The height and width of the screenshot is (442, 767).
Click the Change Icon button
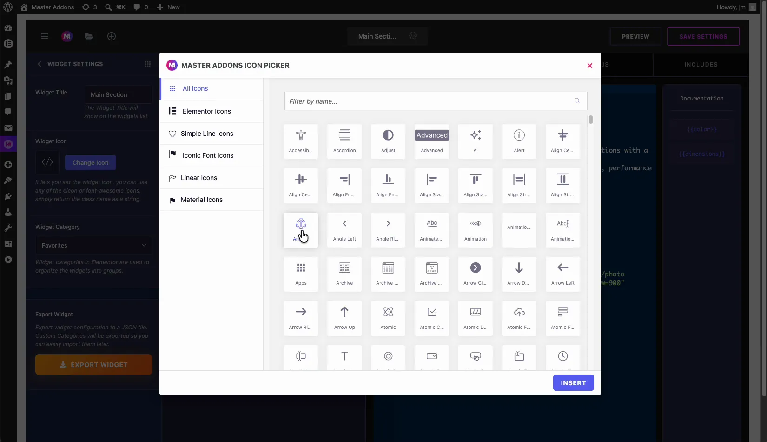[90, 163]
